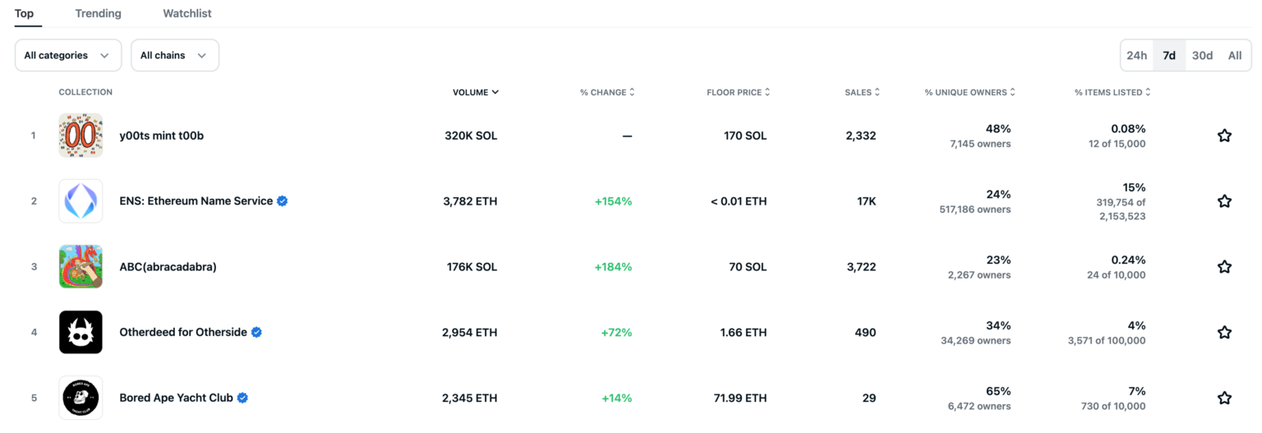Click the ABC(abracadabra) star icon
Screen dimensions: 1262x433
pyautogui.click(x=1224, y=267)
